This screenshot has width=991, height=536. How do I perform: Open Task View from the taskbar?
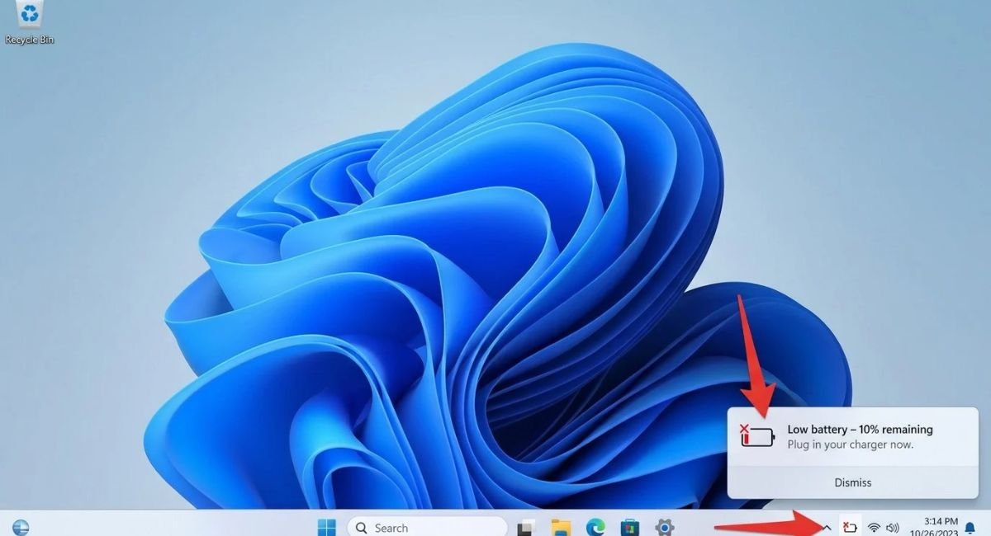point(526,527)
